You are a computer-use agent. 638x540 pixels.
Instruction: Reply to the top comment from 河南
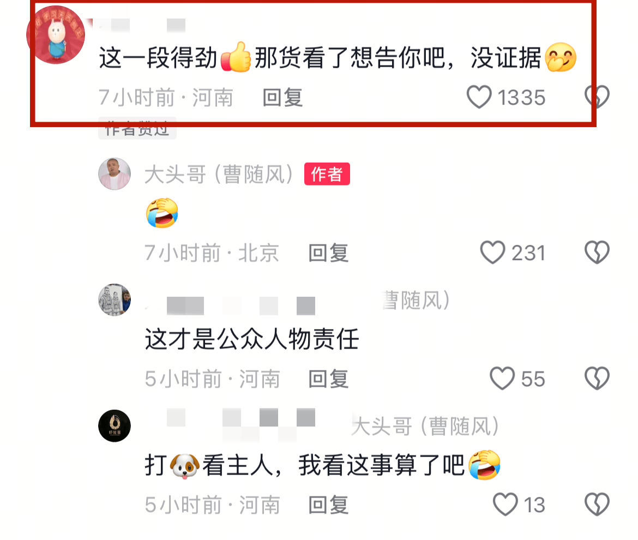tap(282, 98)
